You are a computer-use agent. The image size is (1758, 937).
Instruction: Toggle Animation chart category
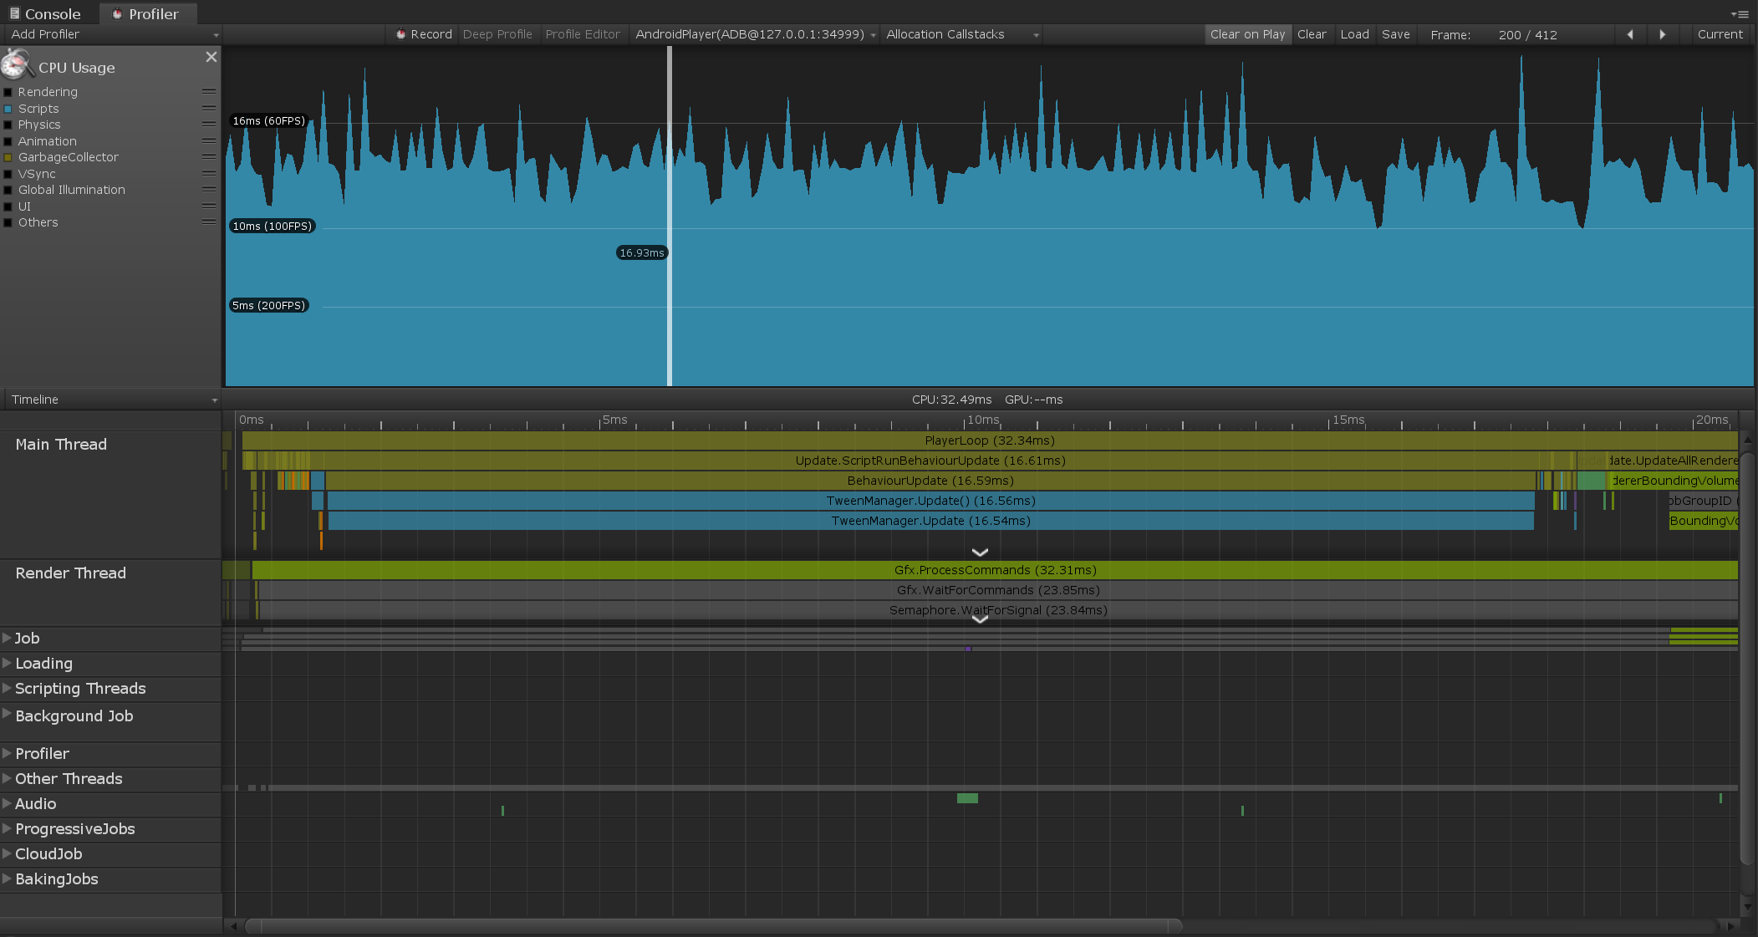pyautogui.click(x=8, y=141)
